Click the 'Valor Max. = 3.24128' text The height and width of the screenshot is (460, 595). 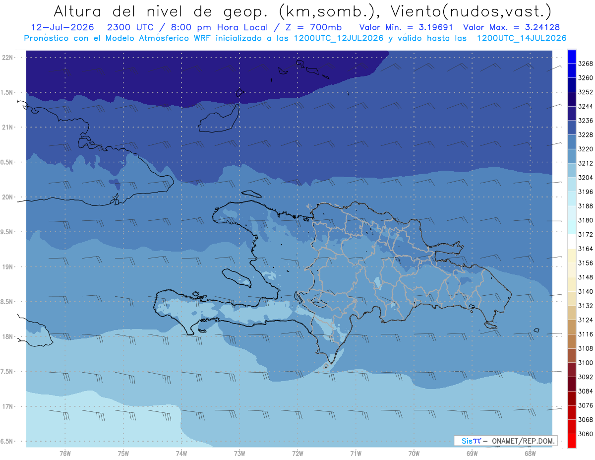[x=511, y=28]
